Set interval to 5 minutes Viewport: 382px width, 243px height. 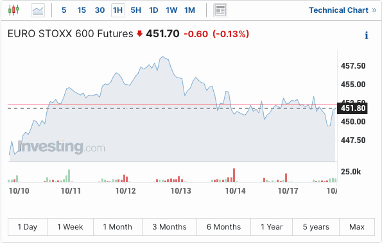64,10
